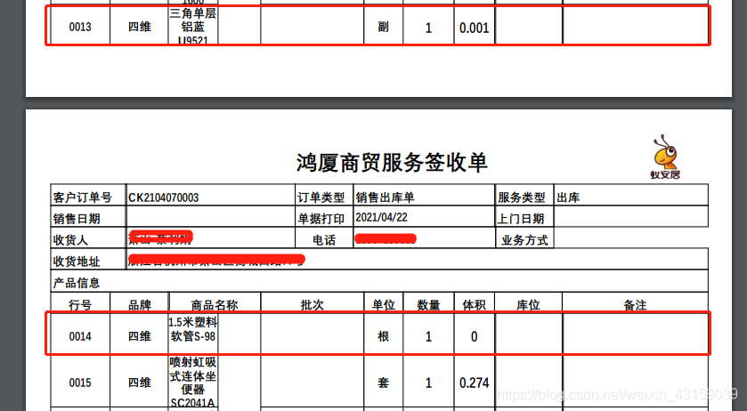Select order number CK2104070003
The height and width of the screenshot is (411, 747).
coord(164,197)
